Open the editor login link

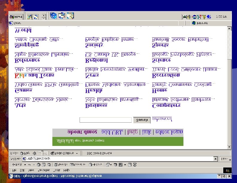click(x=169, y=132)
